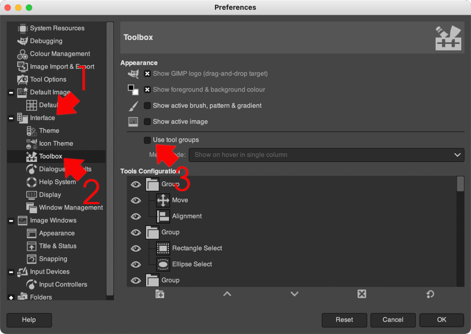Select the Move tool icon in list
This screenshot has width=471, height=334.
point(163,200)
